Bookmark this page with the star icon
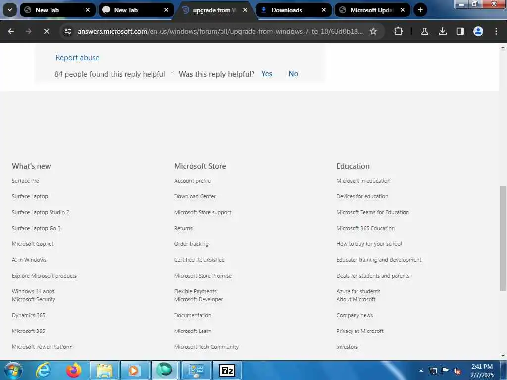This screenshot has width=507, height=380. (373, 31)
